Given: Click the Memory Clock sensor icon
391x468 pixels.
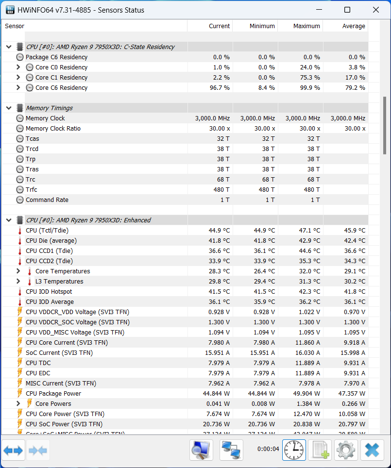Looking at the screenshot, I should [x=20, y=118].
